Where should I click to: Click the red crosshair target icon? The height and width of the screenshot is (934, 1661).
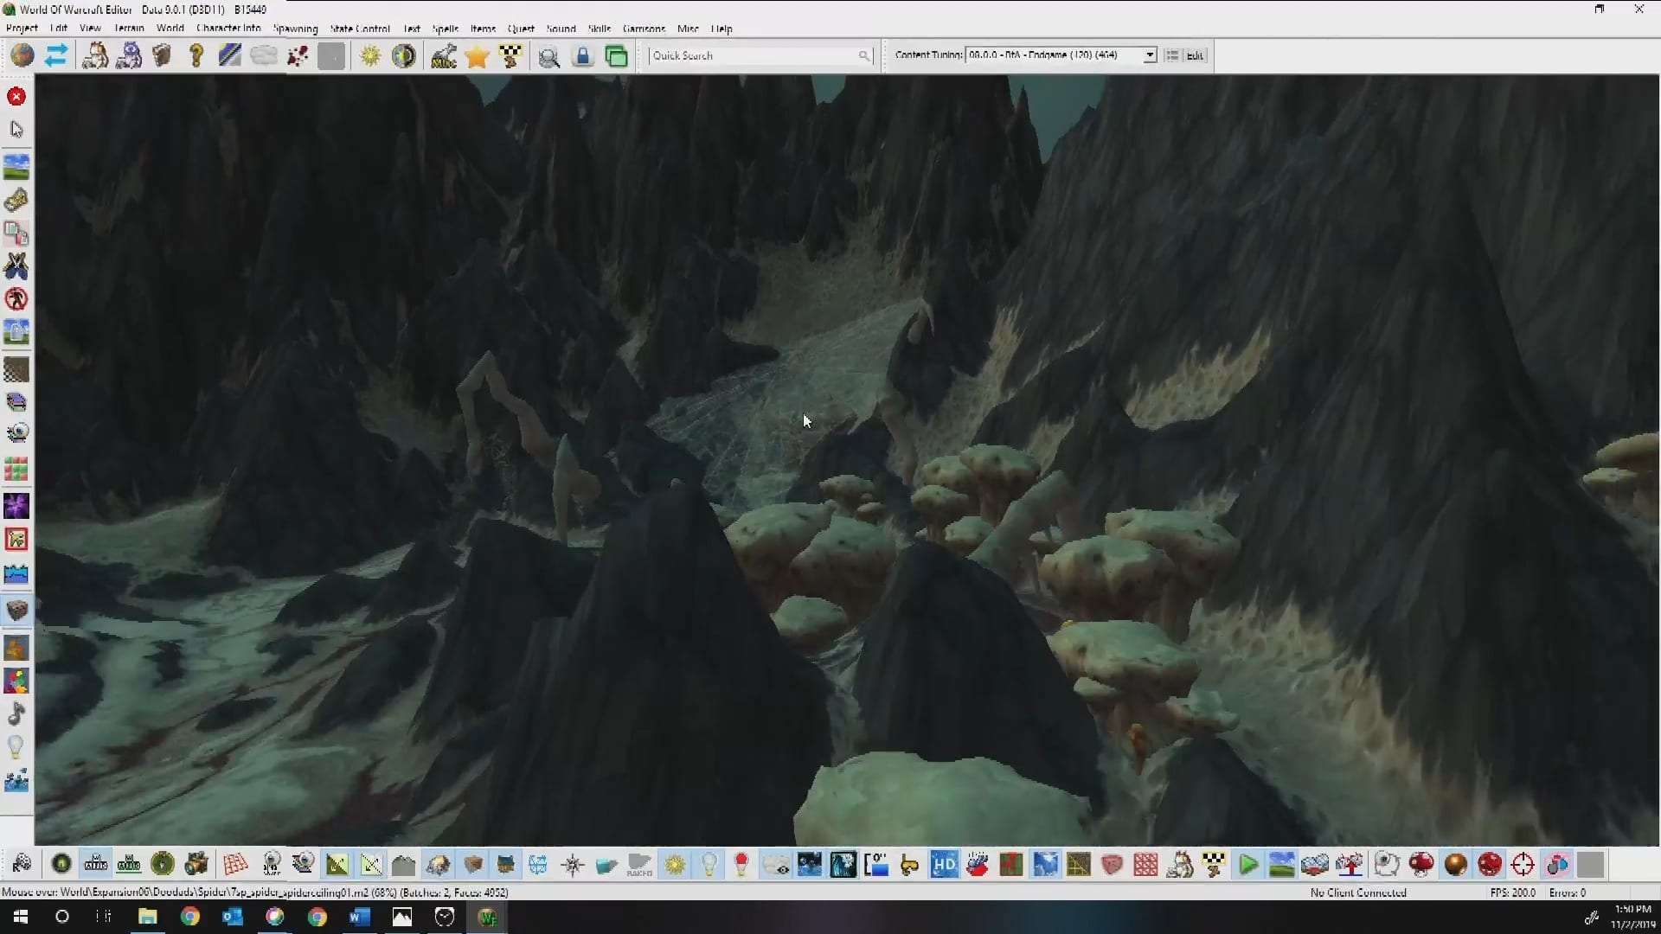pos(1523,864)
